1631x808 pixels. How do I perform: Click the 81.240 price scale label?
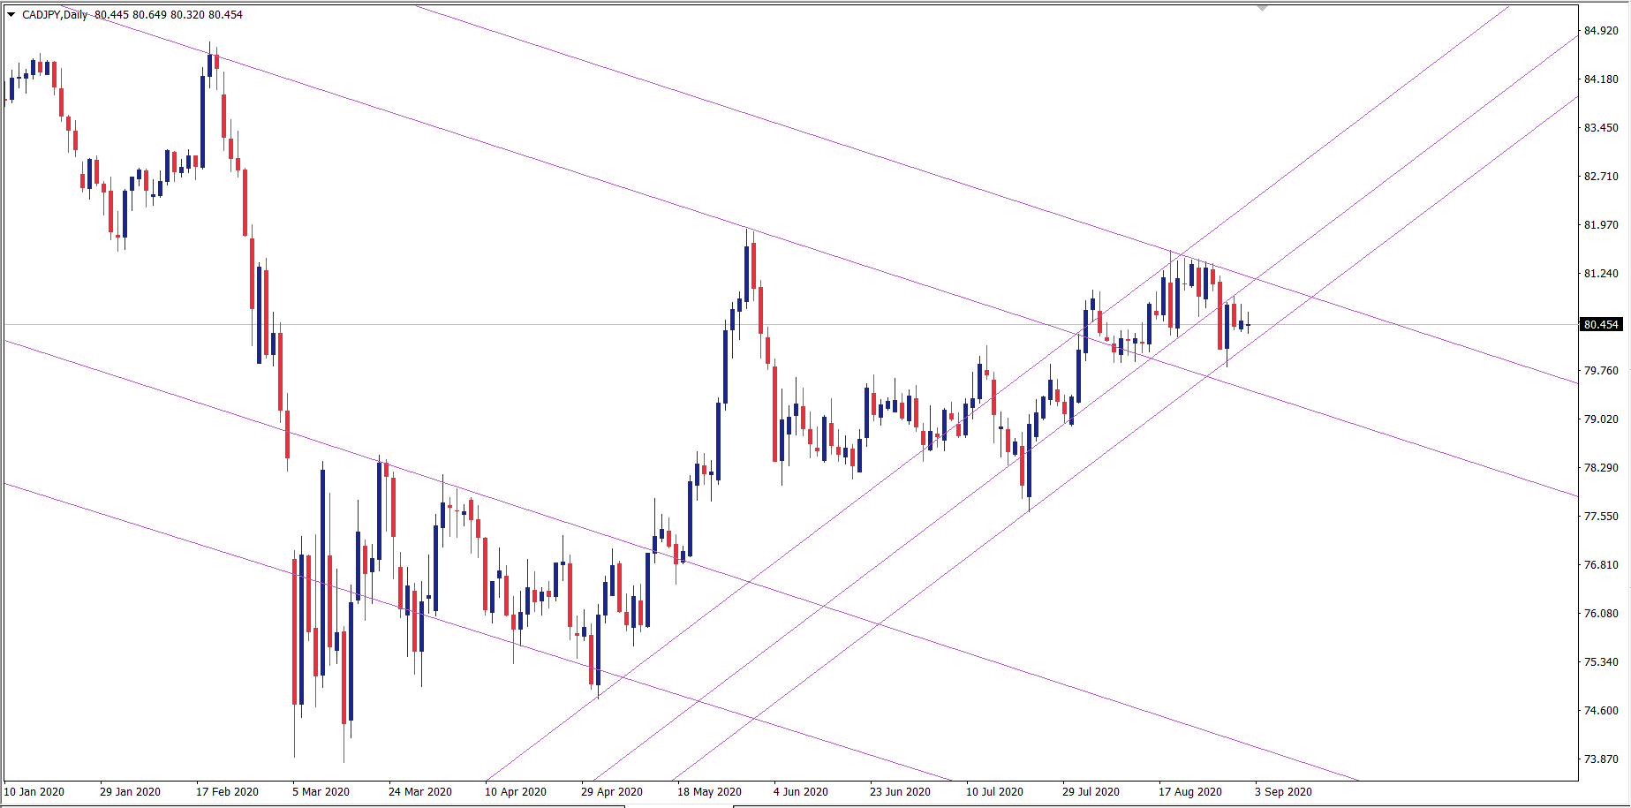point(1601,273)
